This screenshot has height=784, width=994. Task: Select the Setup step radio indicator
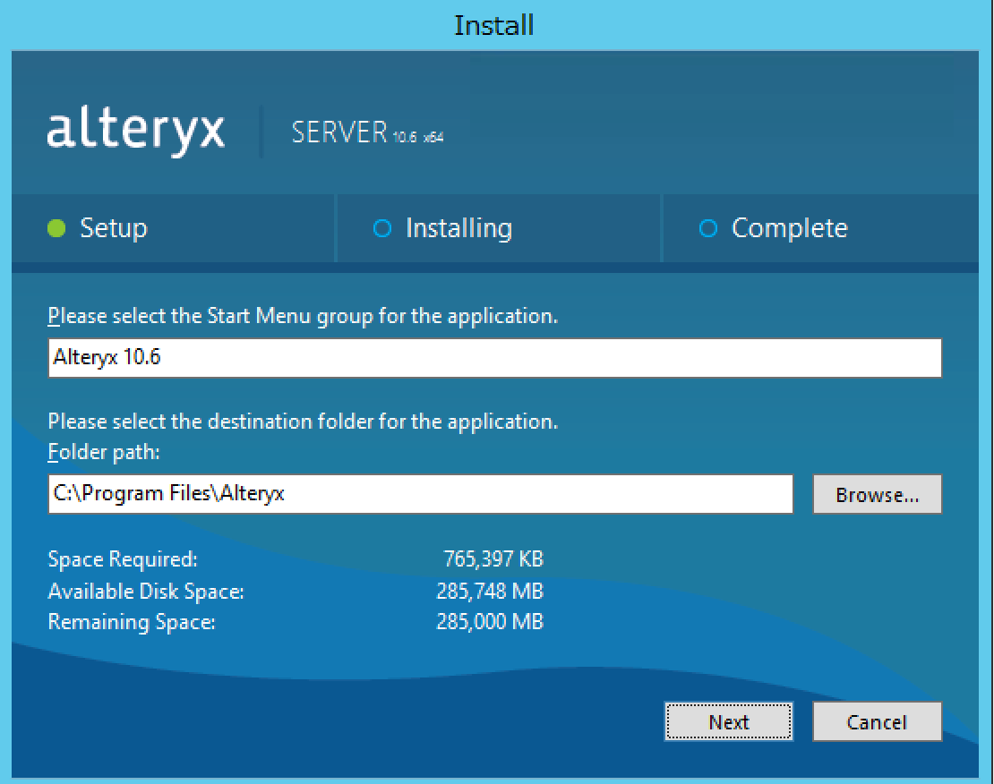coord(56,228)
